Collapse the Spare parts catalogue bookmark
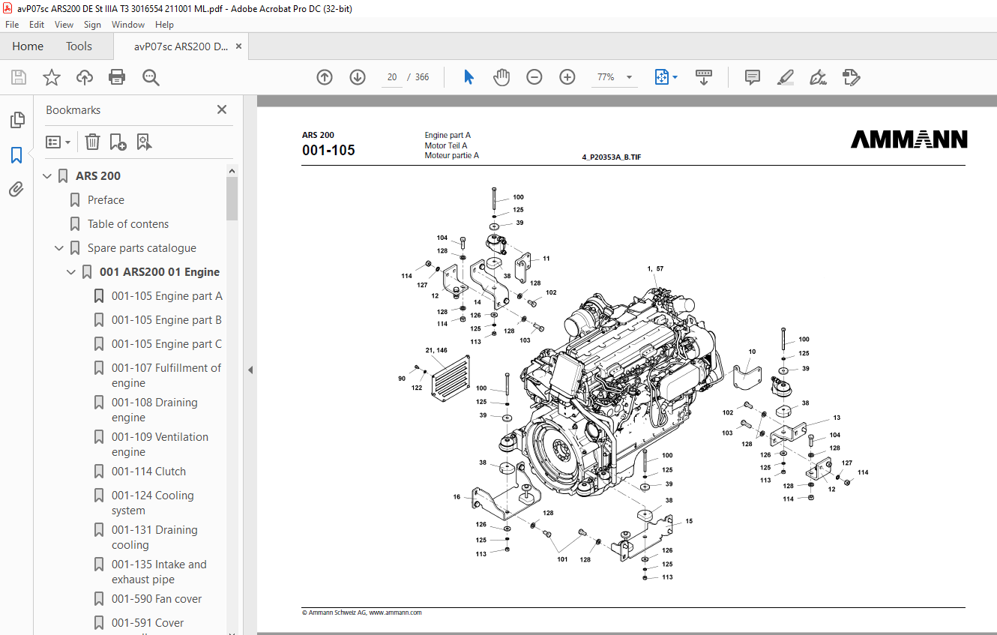 point(60,248)
